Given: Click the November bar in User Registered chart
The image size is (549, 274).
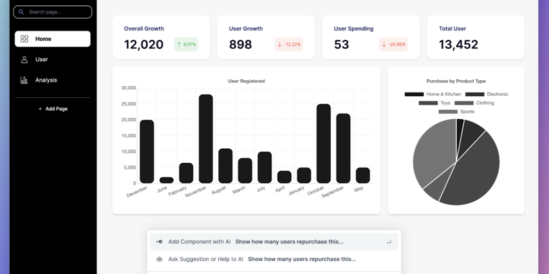Looking at the screenshot, I should pyautogui.click(x=206, y=139).
